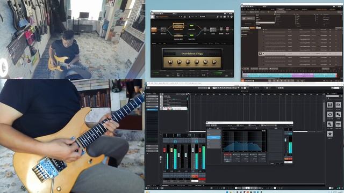Select the purple block on the drum song track
This screenshot has width=344, height=193.
[x=303, y=75]
